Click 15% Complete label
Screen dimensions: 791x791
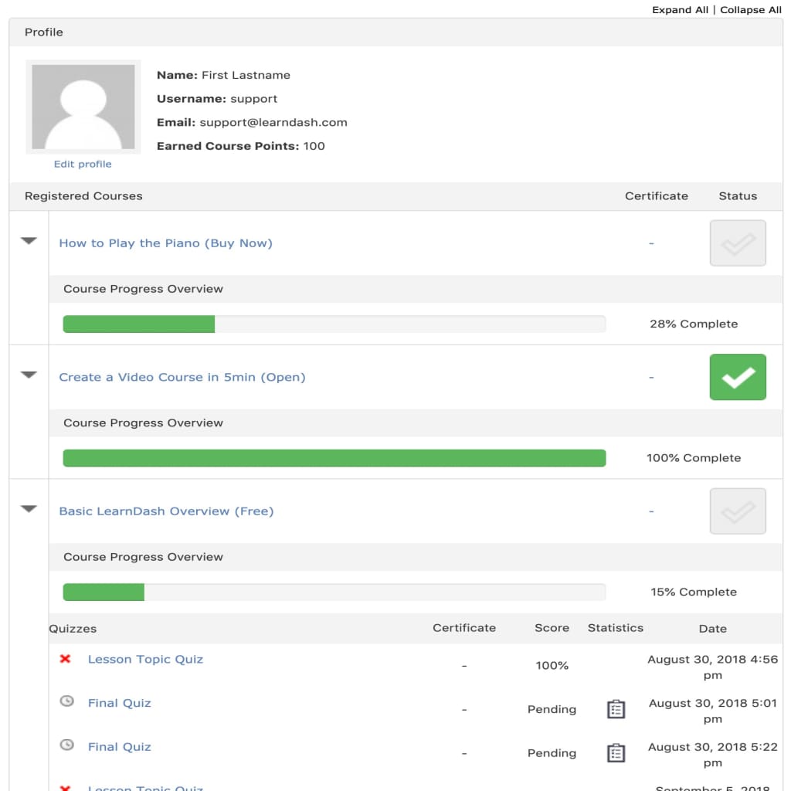tap(694, 592)
